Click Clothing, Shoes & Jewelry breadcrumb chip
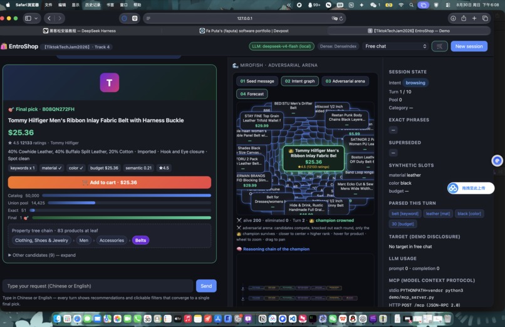This screenshot has height=327, width=505. click(41, 240)
